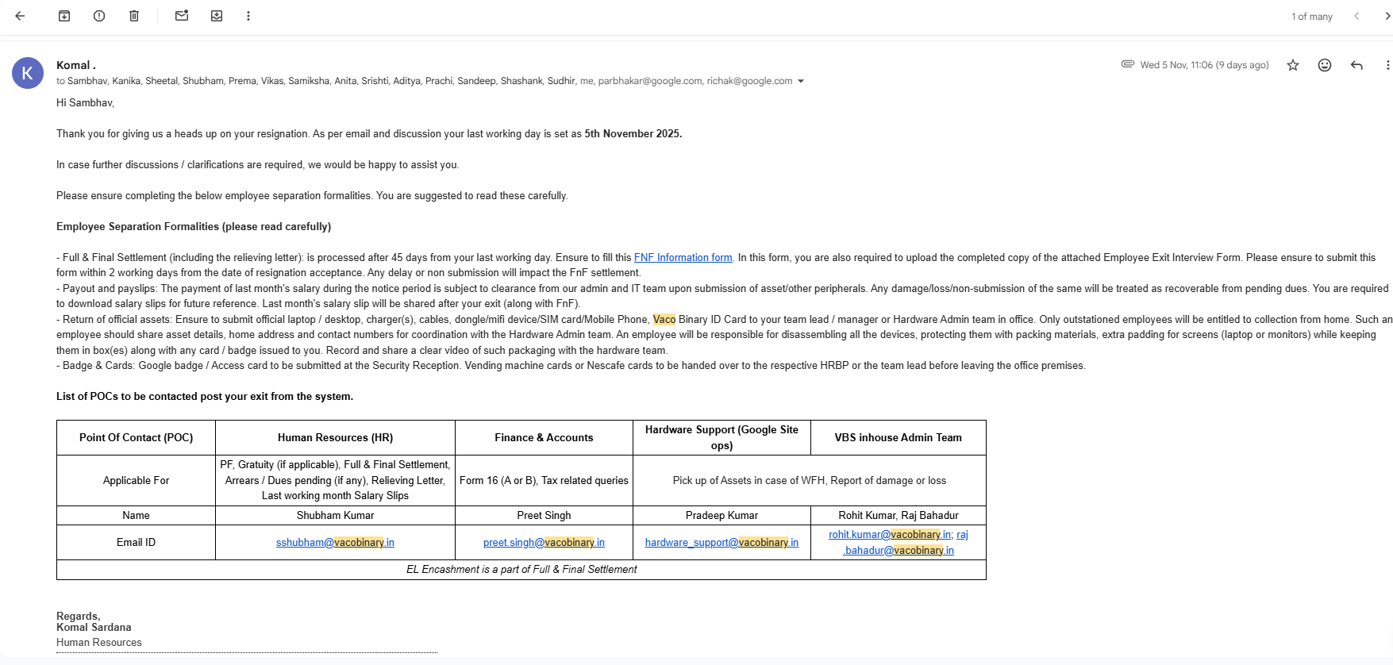
Task: Reply to Komal's email
Action: pos(1356,65)
